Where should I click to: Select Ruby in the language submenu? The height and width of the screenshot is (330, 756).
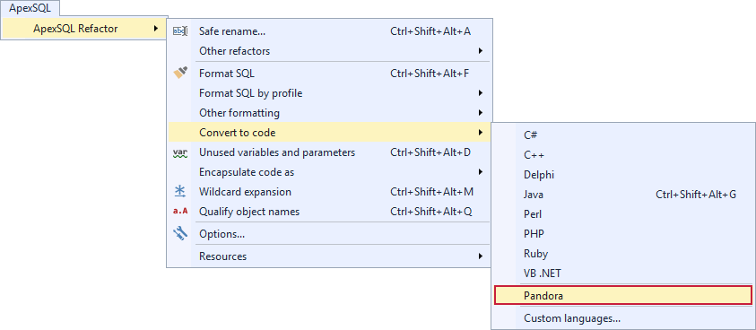point(623,253)
